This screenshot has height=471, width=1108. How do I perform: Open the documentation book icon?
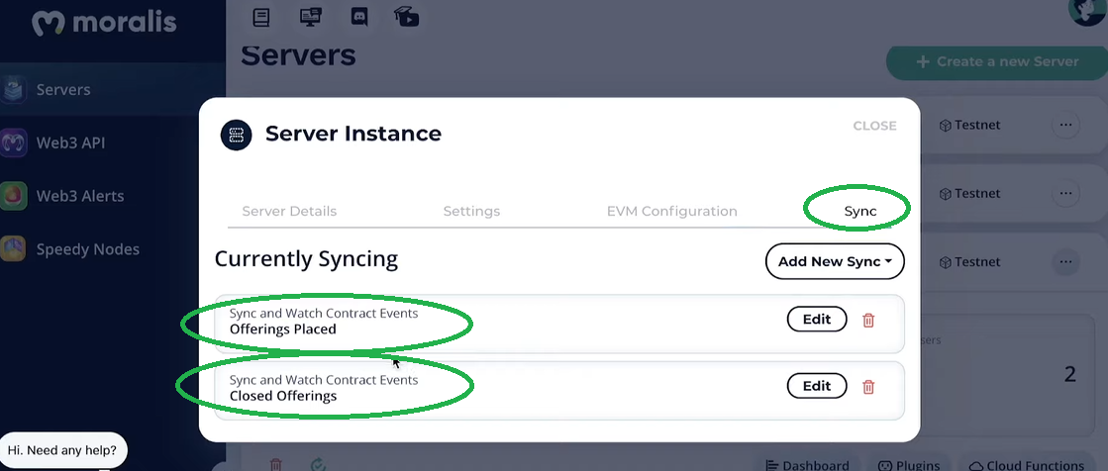(261, 16)
